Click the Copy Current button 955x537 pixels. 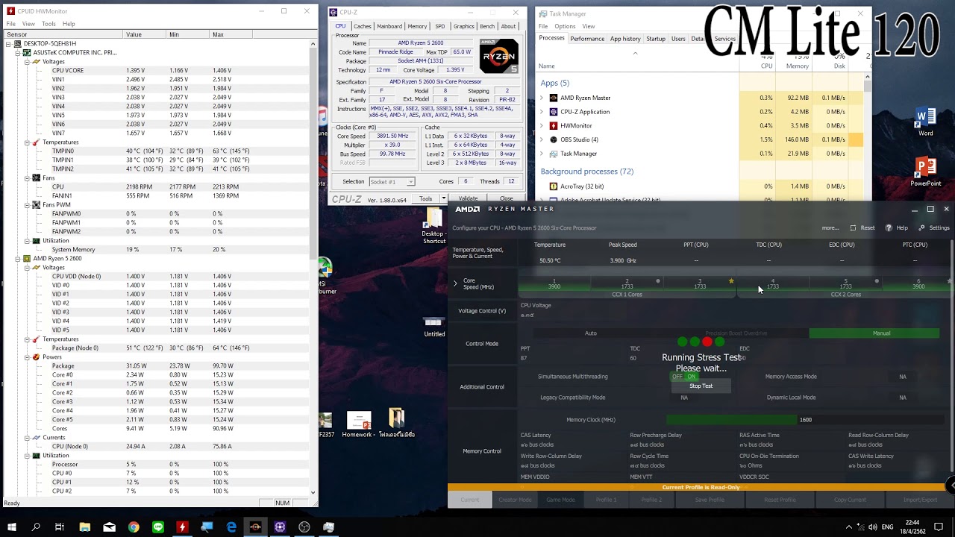(850, 500)
